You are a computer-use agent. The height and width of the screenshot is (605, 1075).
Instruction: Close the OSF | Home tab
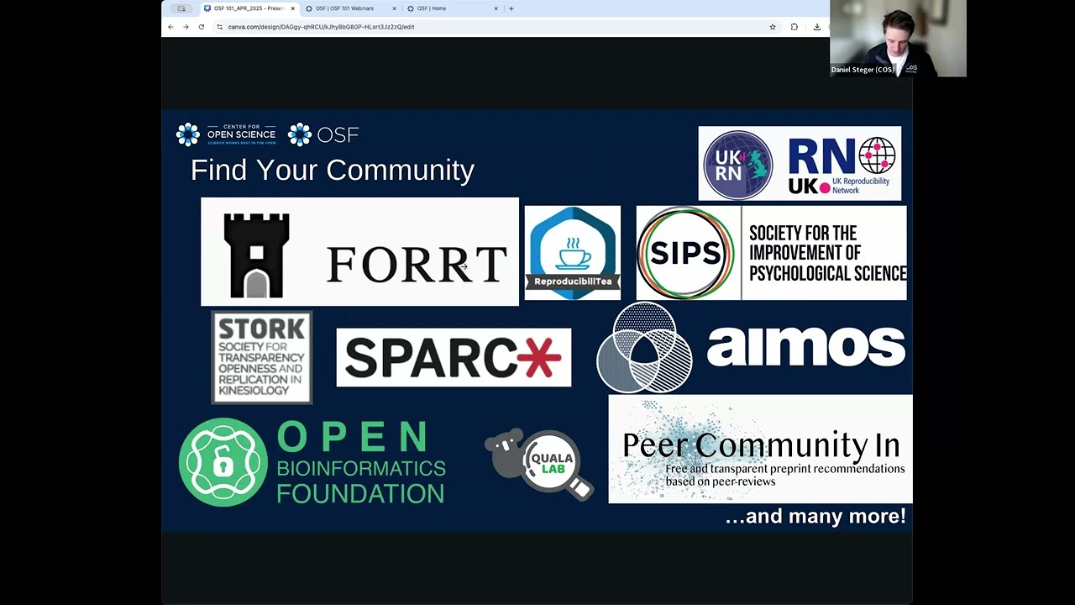[496, 8]
